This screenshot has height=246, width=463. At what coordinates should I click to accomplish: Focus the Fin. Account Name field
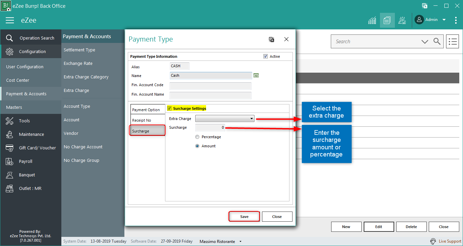click(210, 95)
